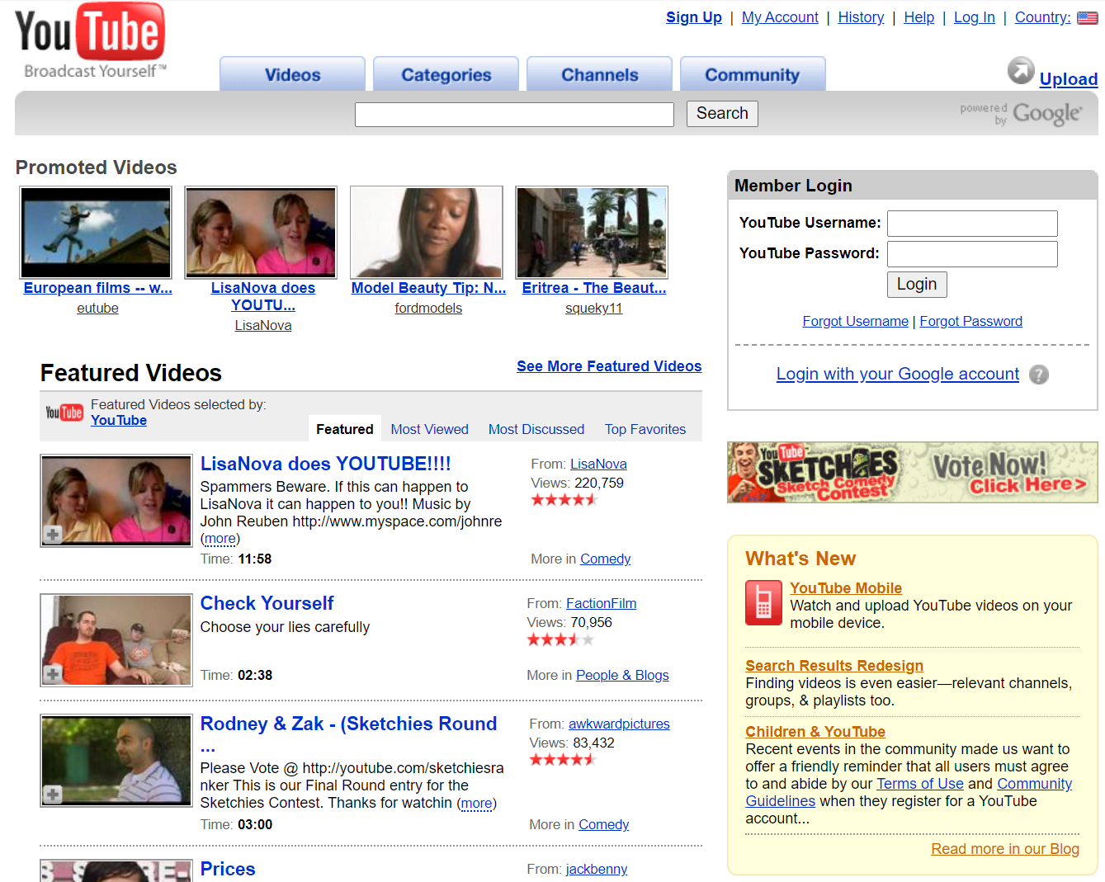
Task: Click the Powered by Google logo
Action: [1021, 114]
